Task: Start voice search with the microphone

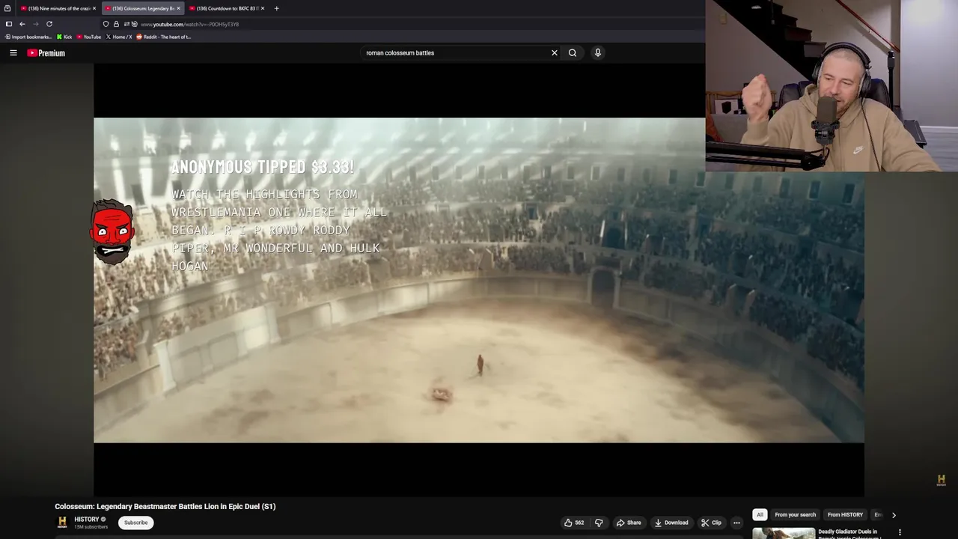Action: 597,52
